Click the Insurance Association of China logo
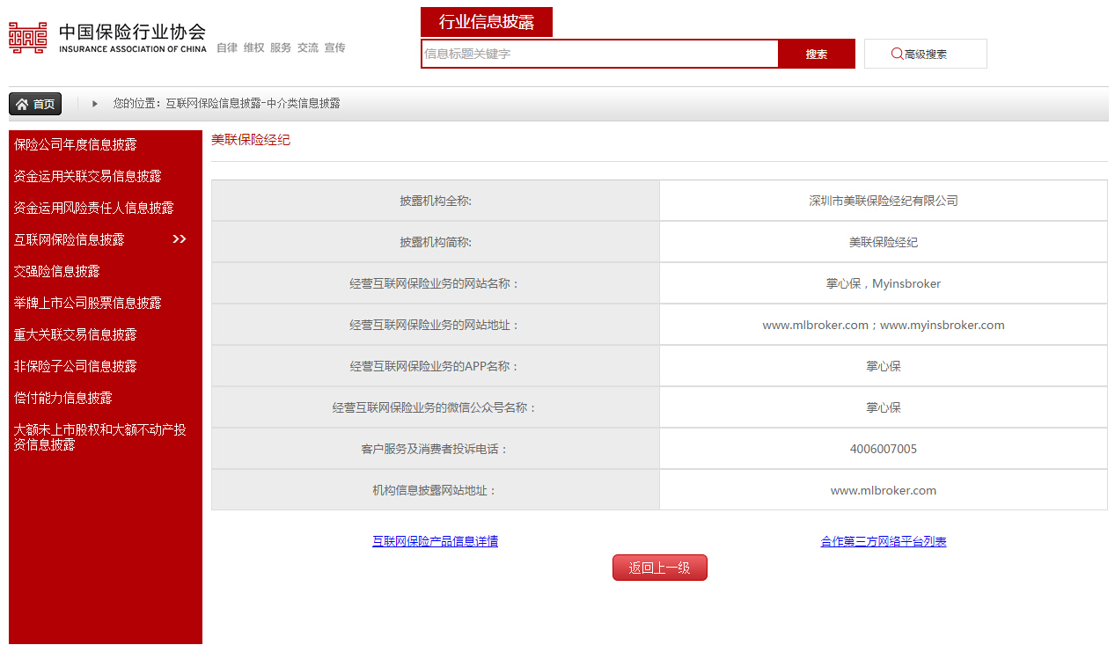This screenshot has height=645, width=1115. coord(107,38)
